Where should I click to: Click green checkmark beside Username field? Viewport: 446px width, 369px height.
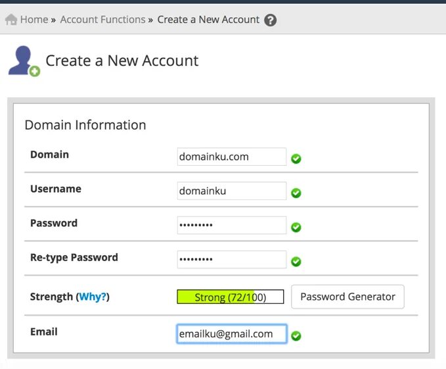tap(296, 193)
